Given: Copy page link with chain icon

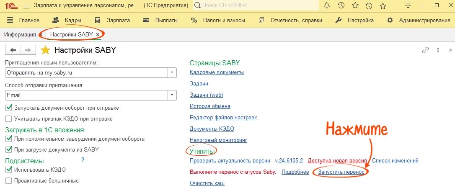Looking at the screenshot, I should [x=425, y=50].
